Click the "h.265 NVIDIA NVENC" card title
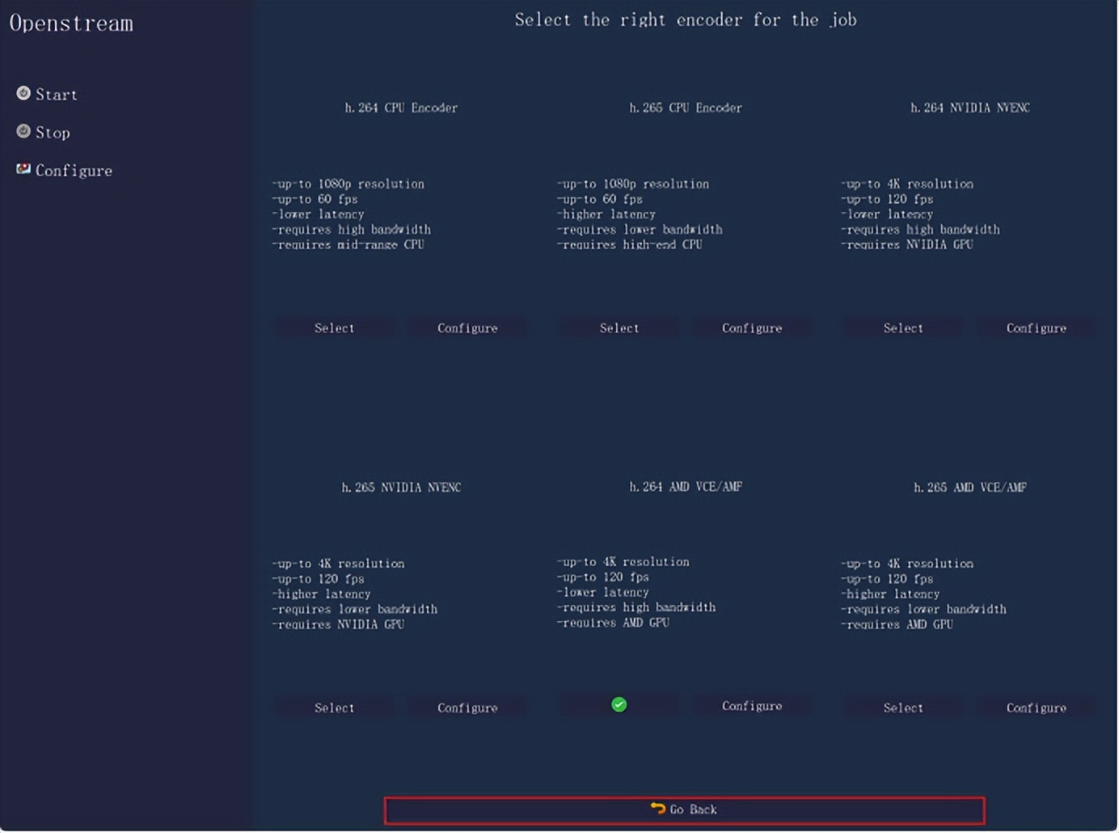This screenshot has height=833, width=1119. point(401,487)
